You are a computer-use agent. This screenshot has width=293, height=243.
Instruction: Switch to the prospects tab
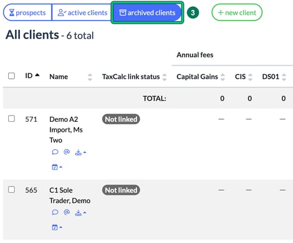(27, 12)
